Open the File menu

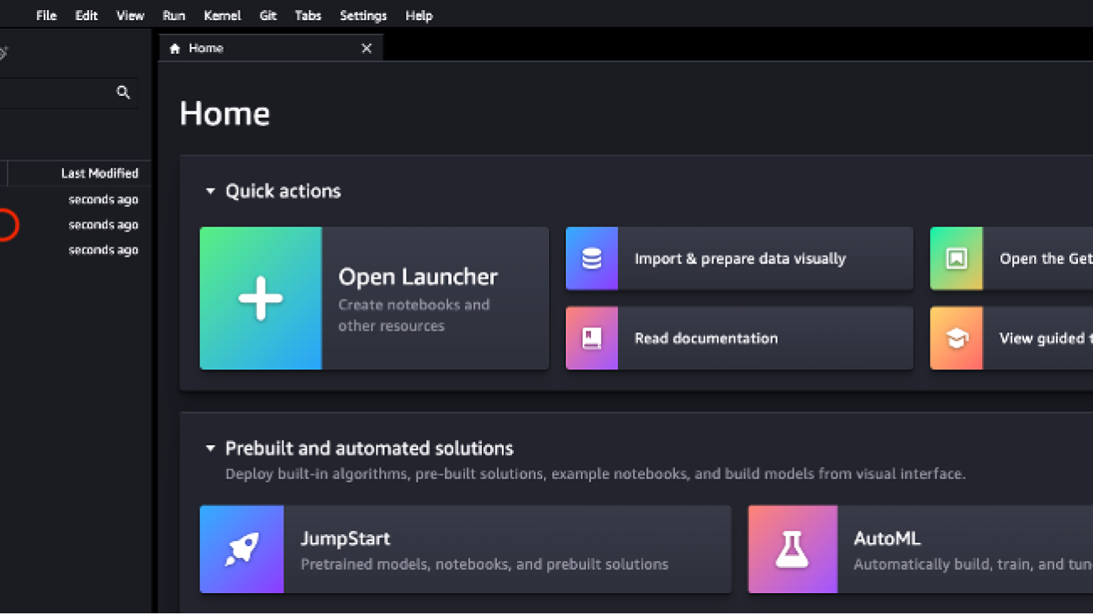[x=46, y=15]
